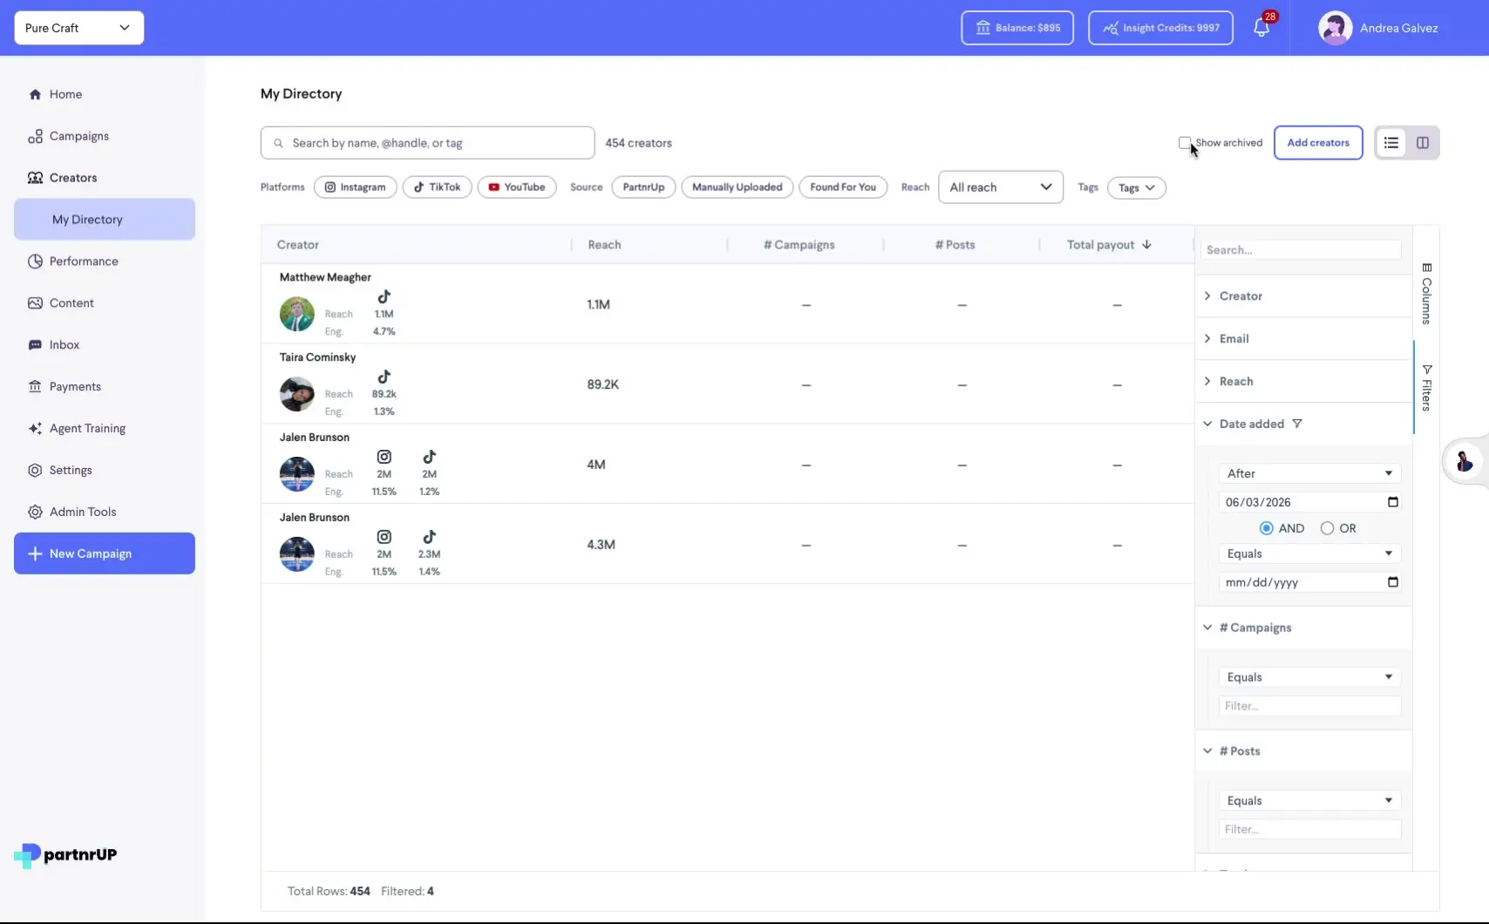Open Admin Tools in sidebar
This screenshot has height=924, width=1489.
click(104, 513)
